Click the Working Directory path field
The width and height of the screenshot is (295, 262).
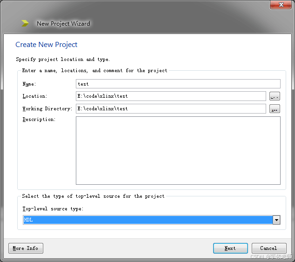coord(171,108)
